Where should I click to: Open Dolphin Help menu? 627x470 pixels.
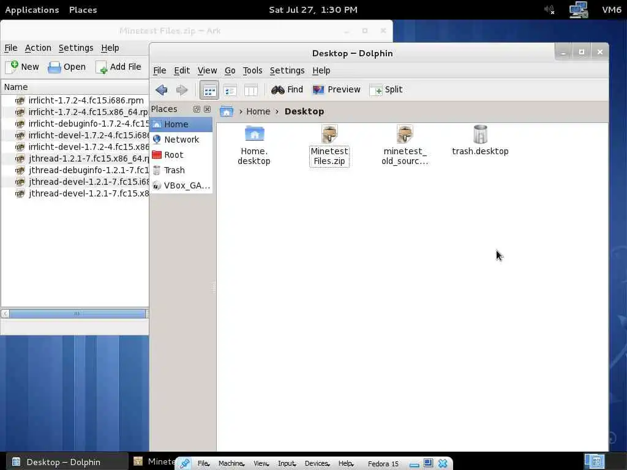(x=321, y=70)
